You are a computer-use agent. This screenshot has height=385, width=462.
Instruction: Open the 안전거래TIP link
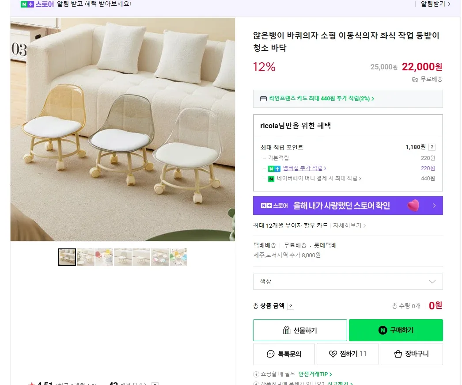click(x=315, y=374)
